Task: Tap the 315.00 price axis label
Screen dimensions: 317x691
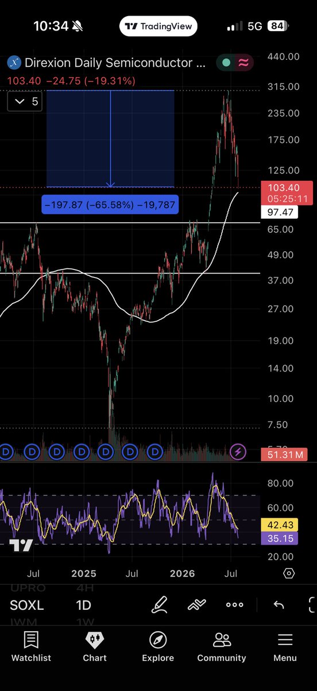Action: (x=283, y=86)
